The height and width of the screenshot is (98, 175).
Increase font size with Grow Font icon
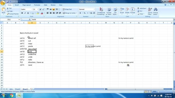40,10
